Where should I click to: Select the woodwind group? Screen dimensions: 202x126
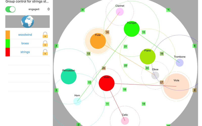click(25, 35)
